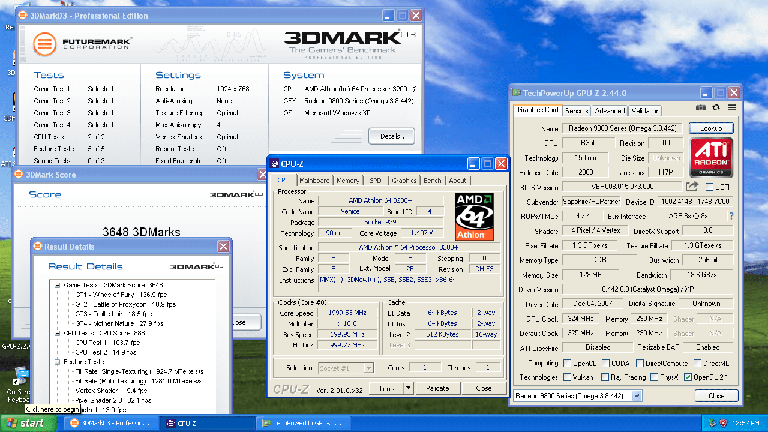Click the Close button in CPU-Z
Viewport: 768px width, 432px height.
click(484, 388)
